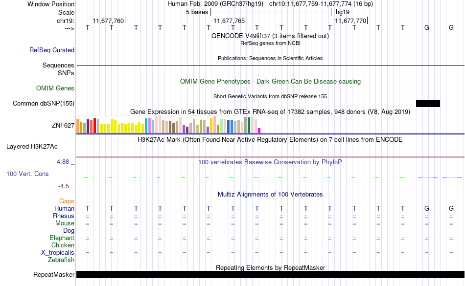
Task: Click the '11,677,760' ruler coordinate
Action: [108, 21]
